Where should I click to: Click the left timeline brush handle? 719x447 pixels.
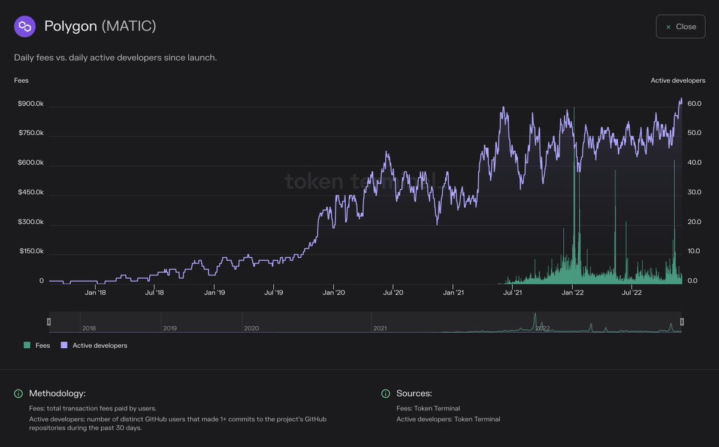[49, 321]
